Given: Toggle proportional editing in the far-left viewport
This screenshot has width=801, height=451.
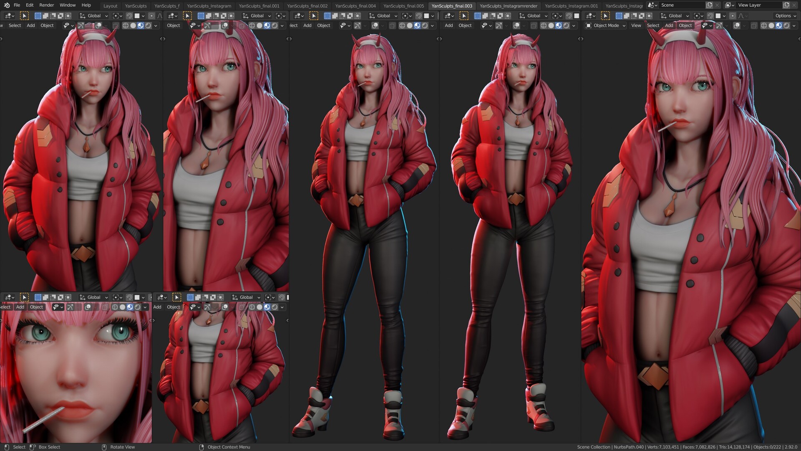Looking at the screenshot, I should tap(151, 16).
